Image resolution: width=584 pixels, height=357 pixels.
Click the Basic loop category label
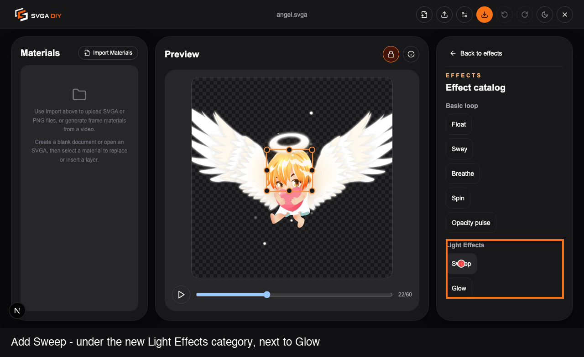(x=462, y=106)
